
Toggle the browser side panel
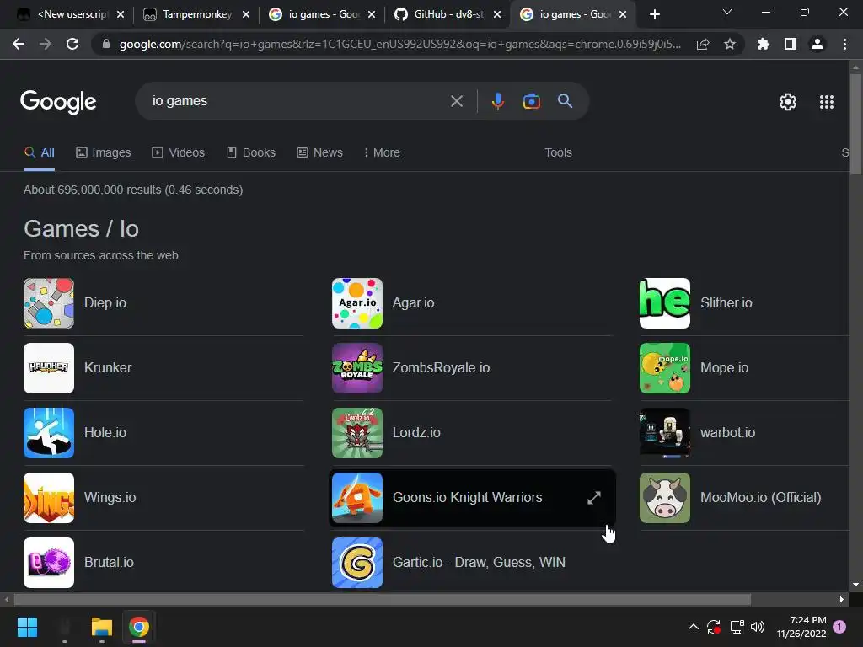tap(791, 44)
